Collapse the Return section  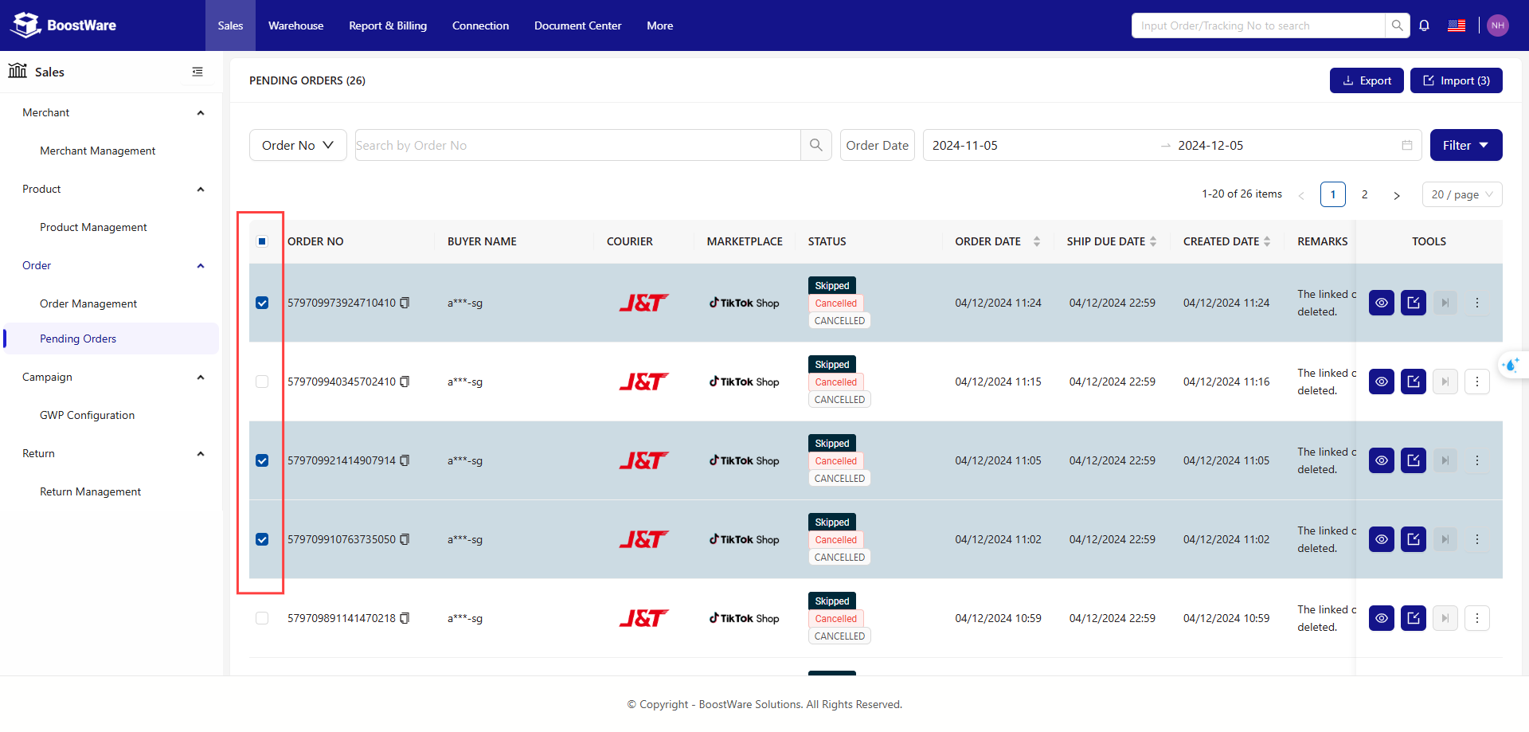[x=201, y=454]
